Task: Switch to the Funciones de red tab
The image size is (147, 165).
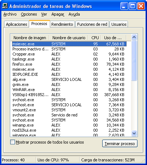Action: [x=92, y=24]
